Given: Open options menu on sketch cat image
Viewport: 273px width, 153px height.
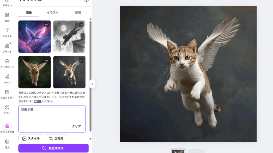Looking at the screenshot, I should [81, 25].
